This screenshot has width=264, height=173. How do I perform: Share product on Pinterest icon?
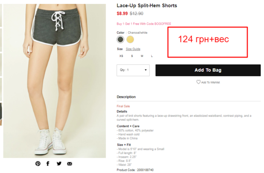(x=38, y=164)
